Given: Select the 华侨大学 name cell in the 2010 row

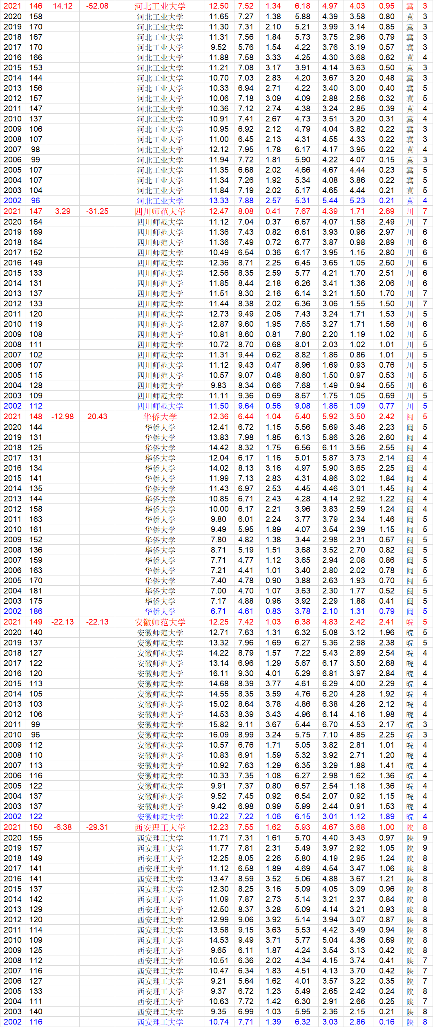Looking at the screenshot, I should (x=160, y=530).
